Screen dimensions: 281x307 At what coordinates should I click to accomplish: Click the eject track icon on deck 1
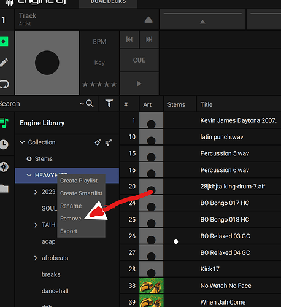point(148,20)
